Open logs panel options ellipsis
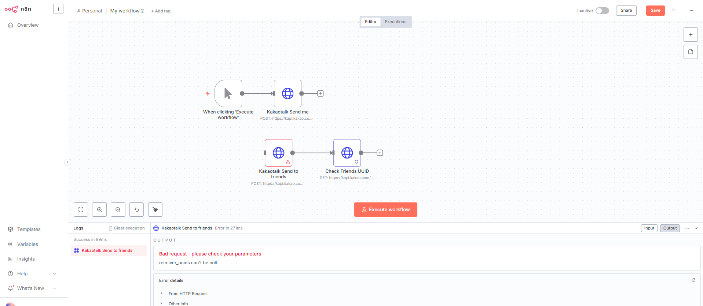This screenshot has height=306, width=703. [687, 228]
